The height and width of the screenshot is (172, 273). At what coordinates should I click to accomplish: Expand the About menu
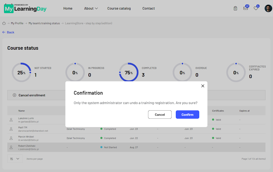click(x=91, y=8)
